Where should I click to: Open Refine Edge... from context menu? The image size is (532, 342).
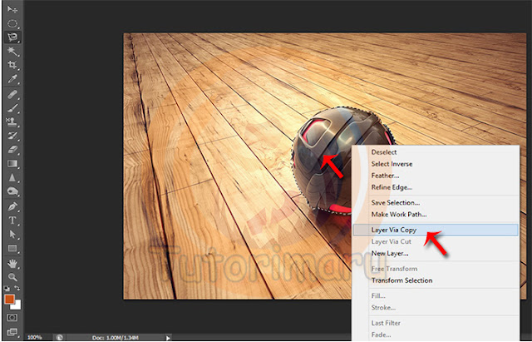click(392, 187)
